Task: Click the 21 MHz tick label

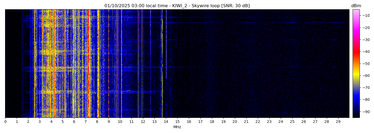Action: 246,122
